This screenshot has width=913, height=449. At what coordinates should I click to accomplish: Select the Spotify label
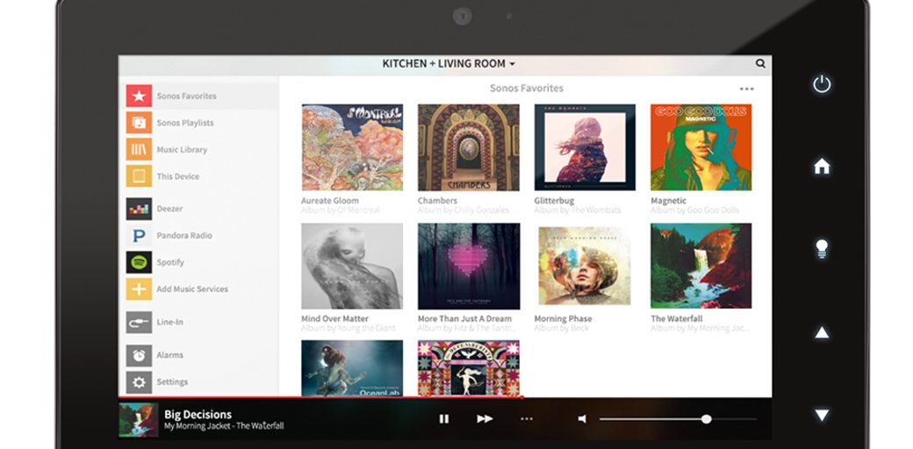click(x=170, y=262)
